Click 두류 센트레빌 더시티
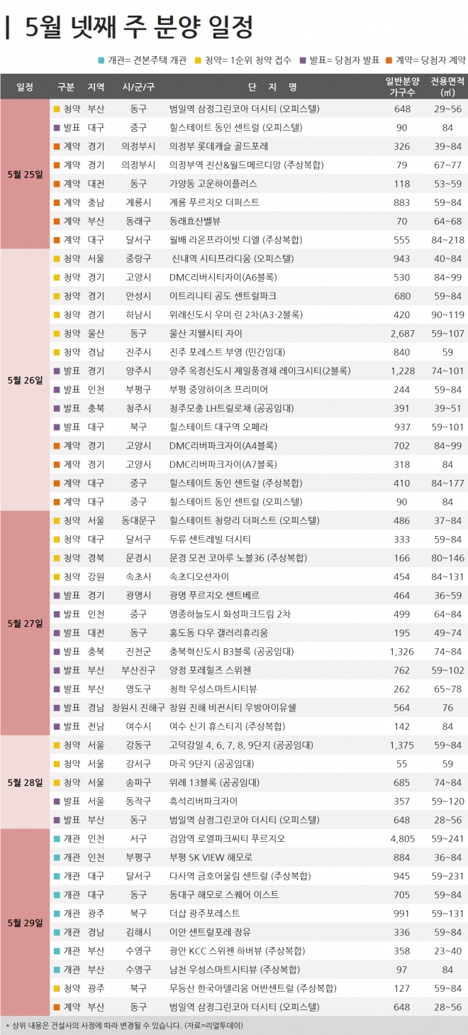The width and height of the screenshot is (468, 1035). pyautogui.click(x=210, y=539)
